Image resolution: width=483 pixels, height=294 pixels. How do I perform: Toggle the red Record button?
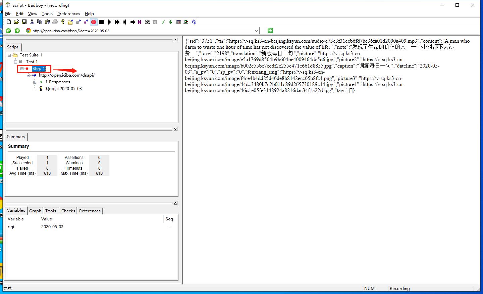tap(94, 22)
